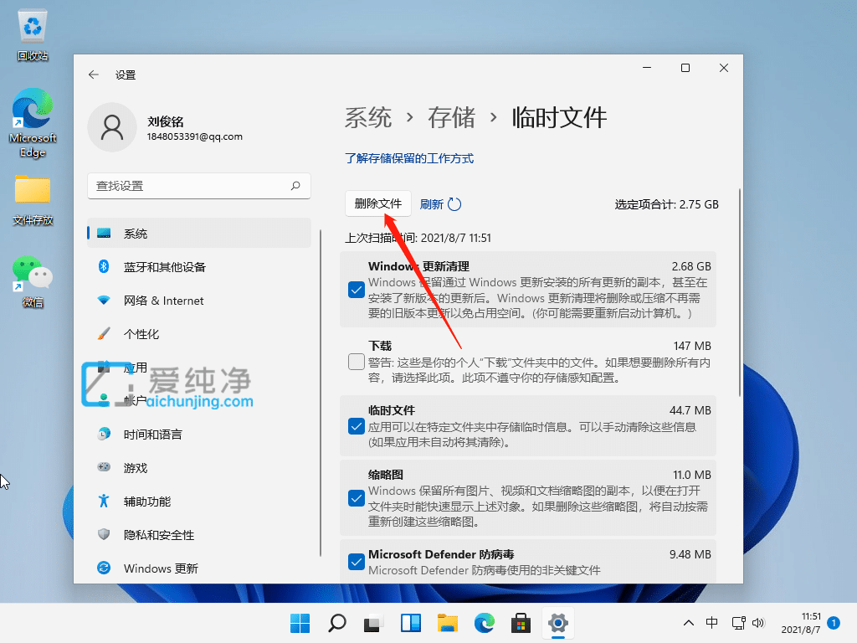Navigate to 存储 breadcrumb
857x643 pixels.
pyautogui.click(x=451, y=117)
